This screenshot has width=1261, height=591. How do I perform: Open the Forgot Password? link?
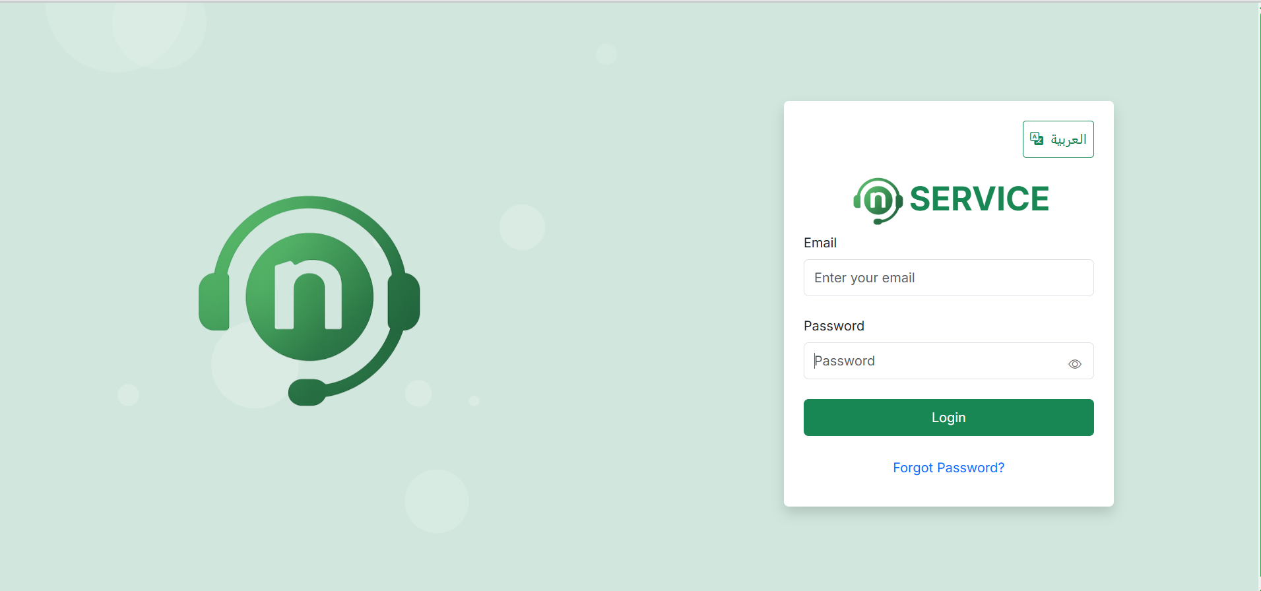(x=948, y=468)
